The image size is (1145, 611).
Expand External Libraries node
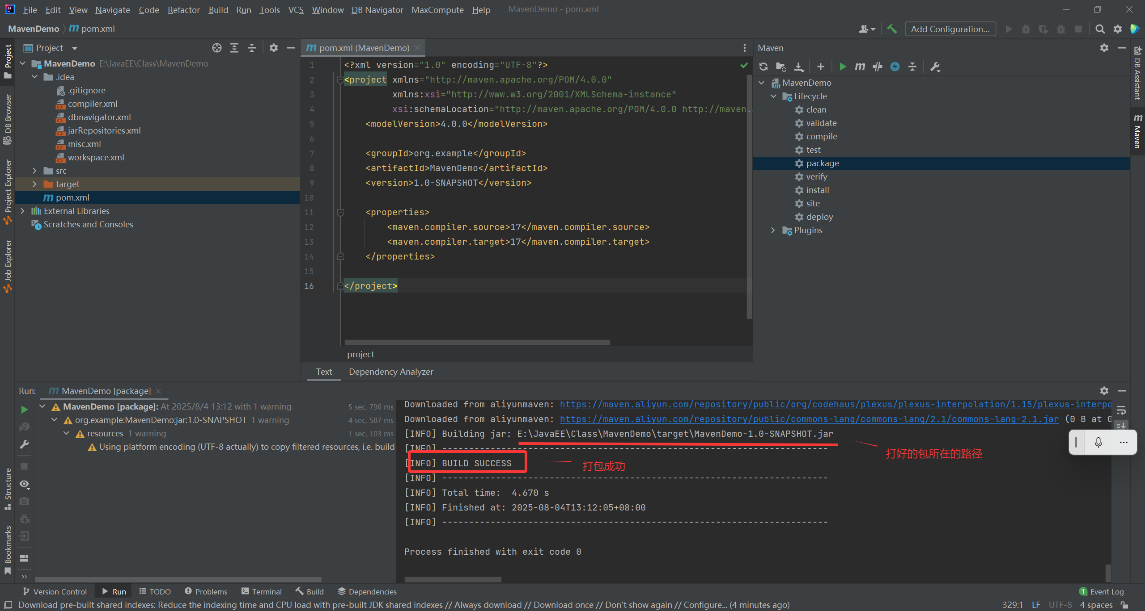[23, 211]
